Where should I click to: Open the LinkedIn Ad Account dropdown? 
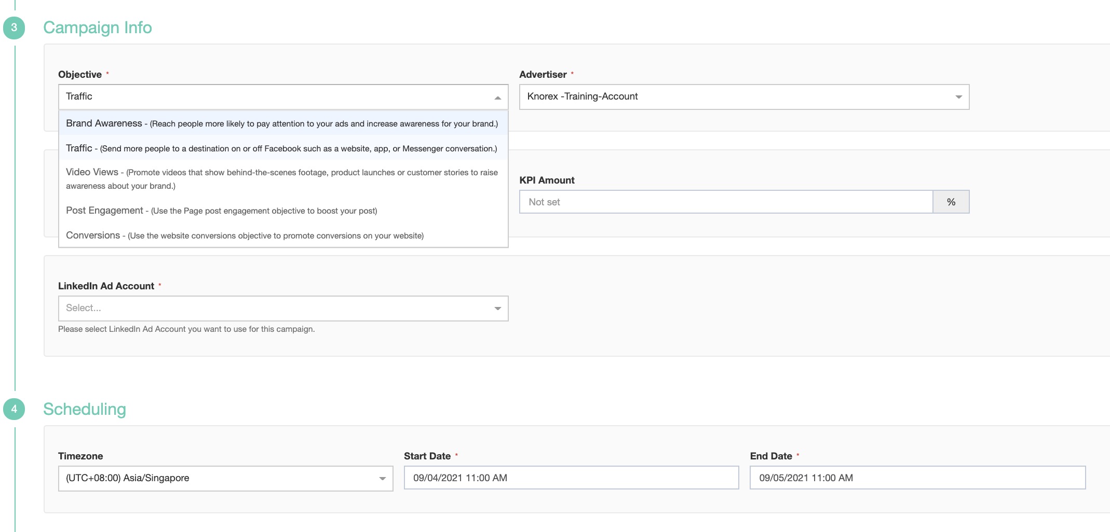click(275, 309)
